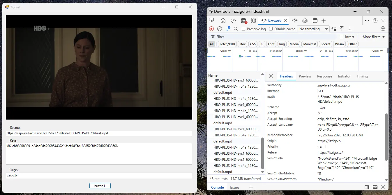The width and height of the screenshot is (392, 195).
Task: Click the Keys text box in Form1
Action: click(99, 154)
